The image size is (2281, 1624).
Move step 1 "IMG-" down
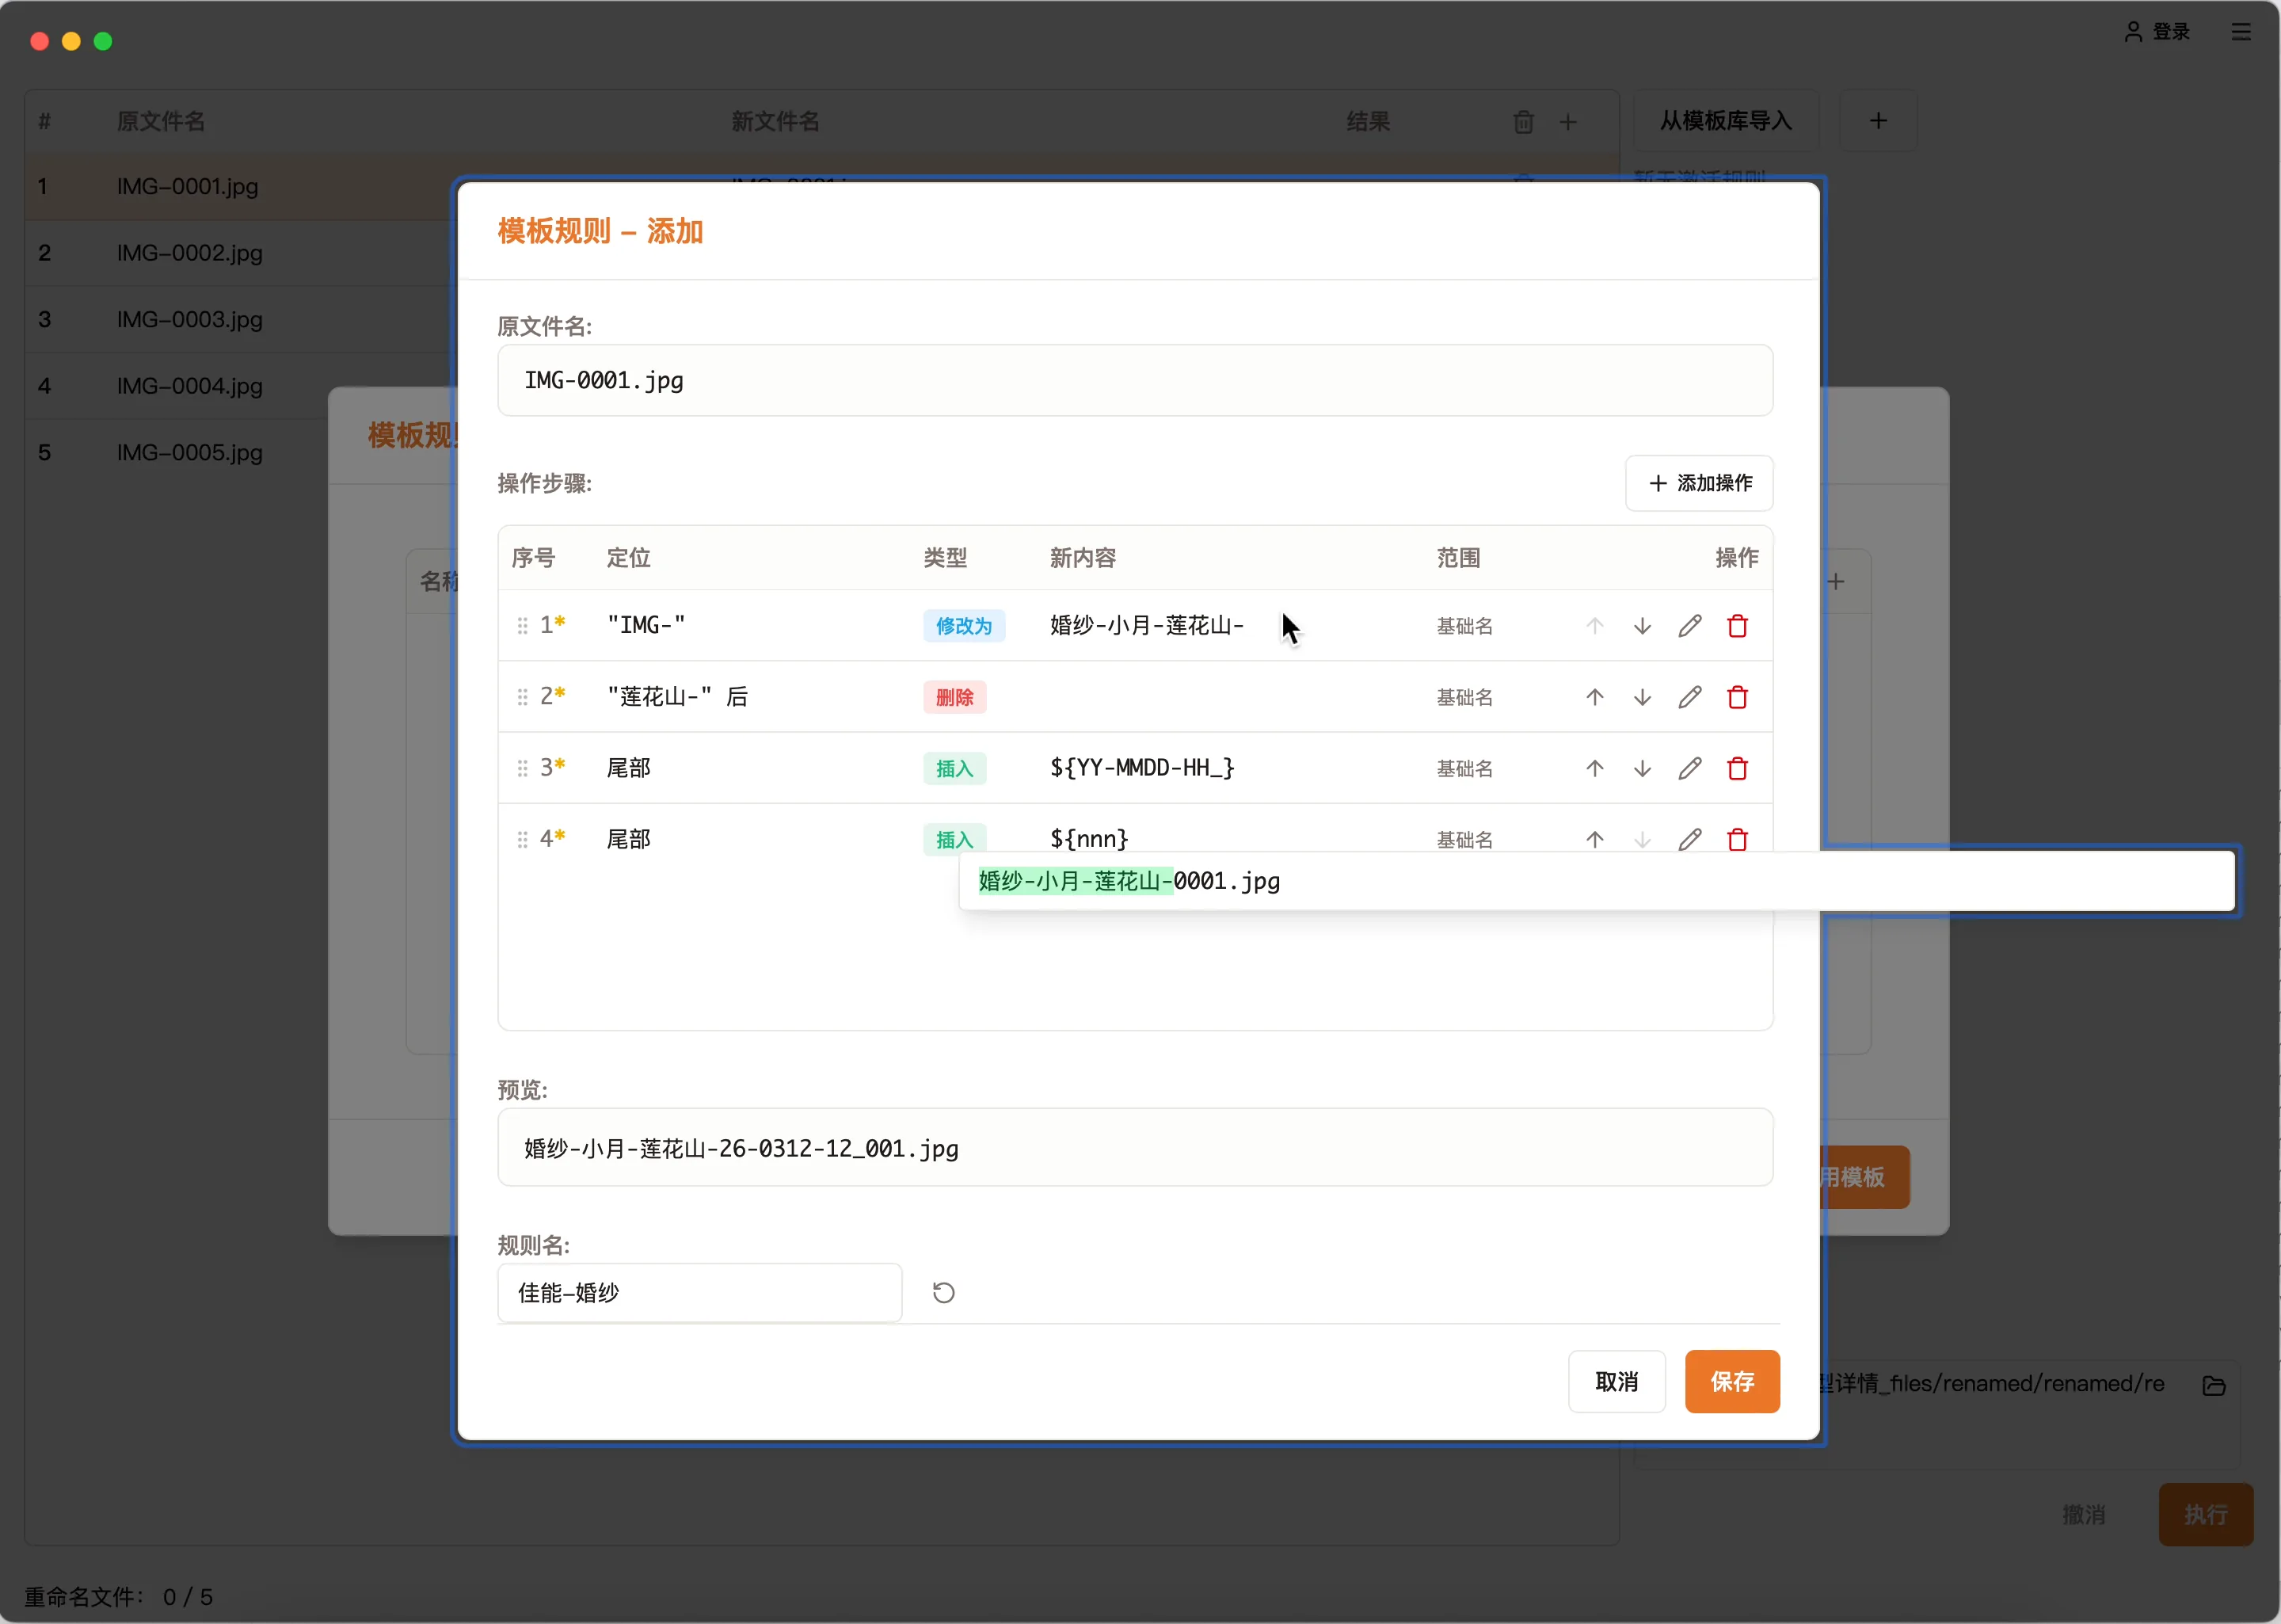pos(1641,626)
